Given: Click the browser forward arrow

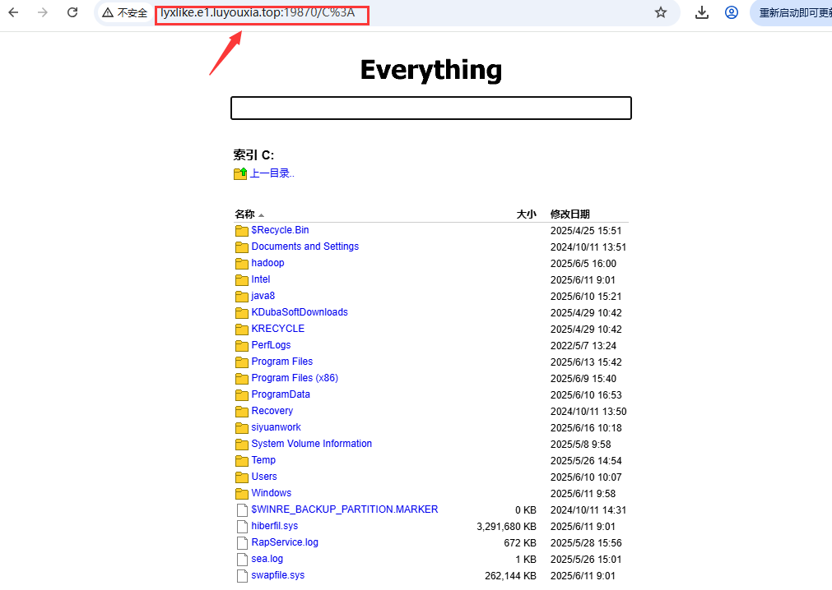Looking at the screenshot, I should pyautogui.click(x=43, y=12).
